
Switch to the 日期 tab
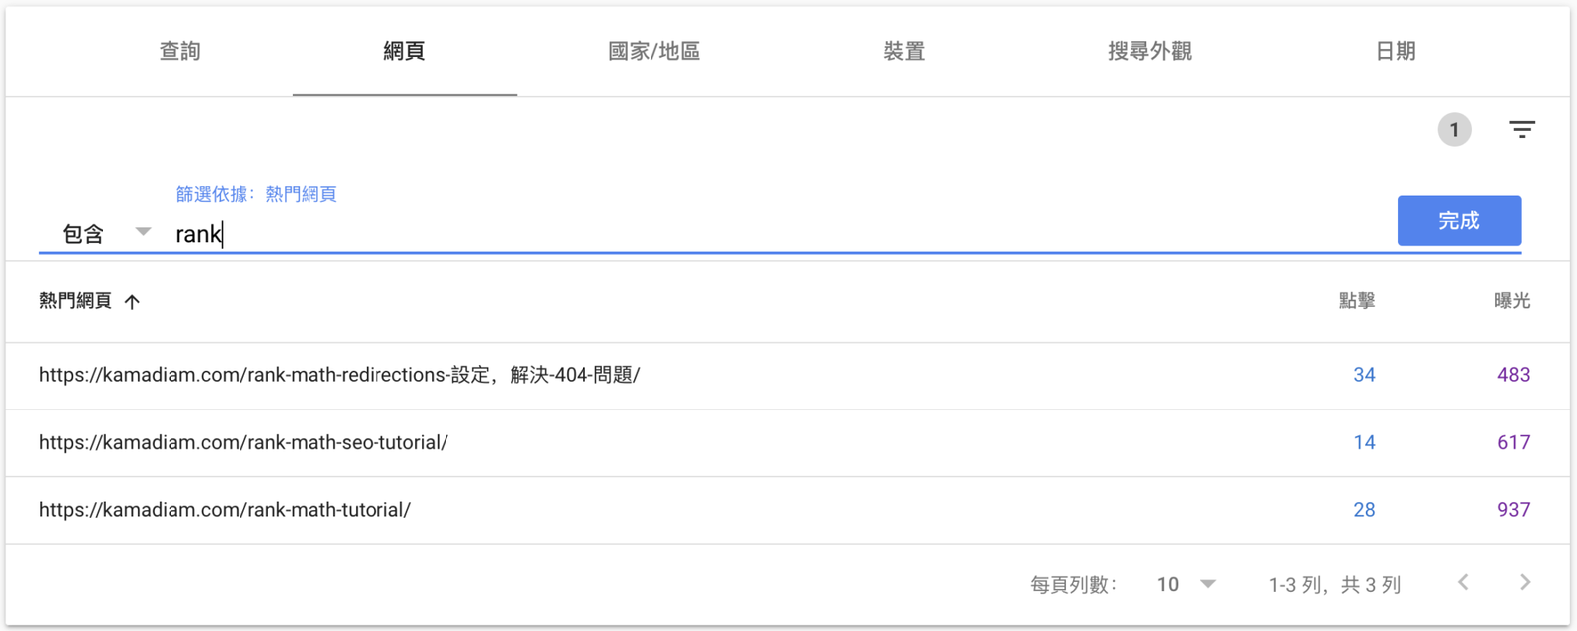[x=1396, y=51]
